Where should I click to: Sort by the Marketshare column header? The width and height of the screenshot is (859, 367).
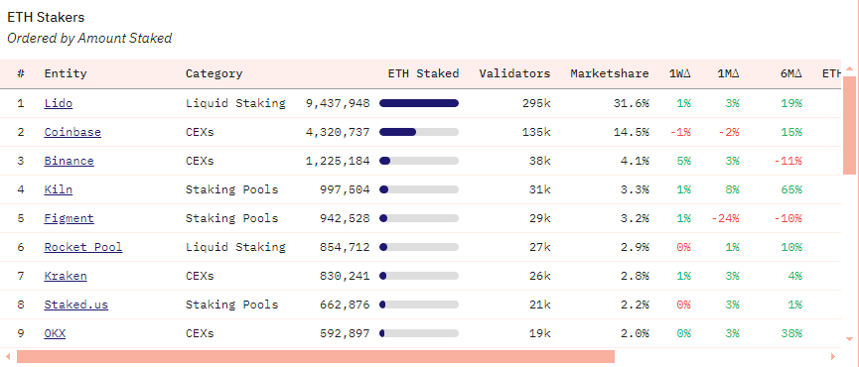[610, 73]
